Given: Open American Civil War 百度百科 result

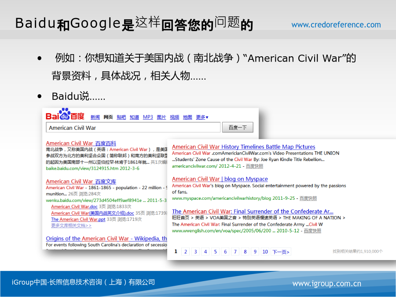Looking at the screenshot, I should click(81, 143).
